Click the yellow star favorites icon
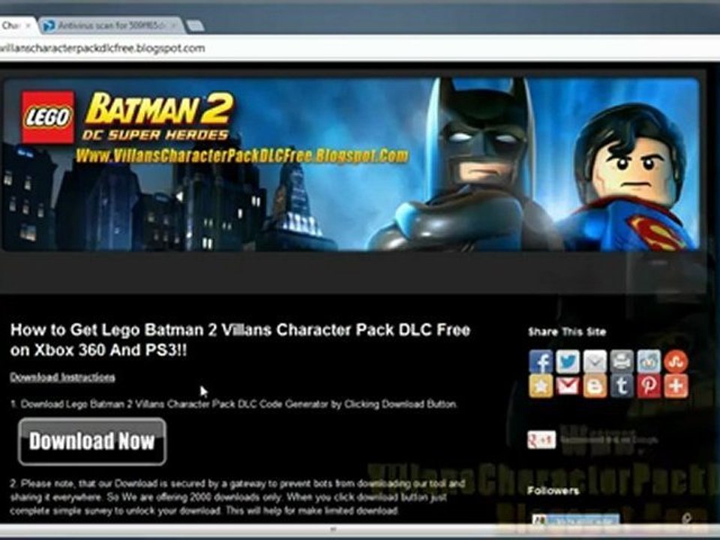The width and height of the screenshot is (720, 540). 541,385
